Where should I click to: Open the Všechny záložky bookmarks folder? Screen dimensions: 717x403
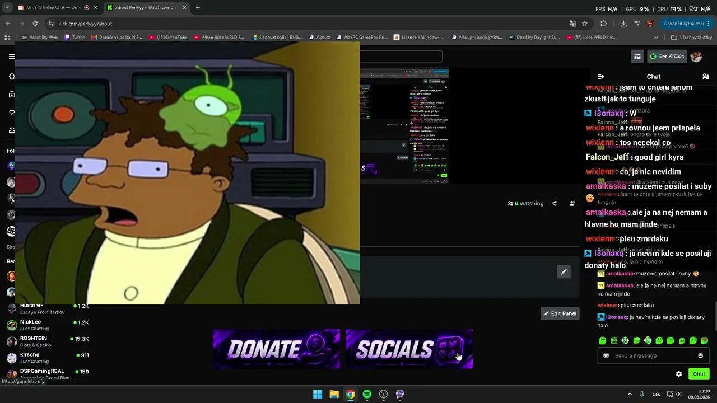pos(691,38)
